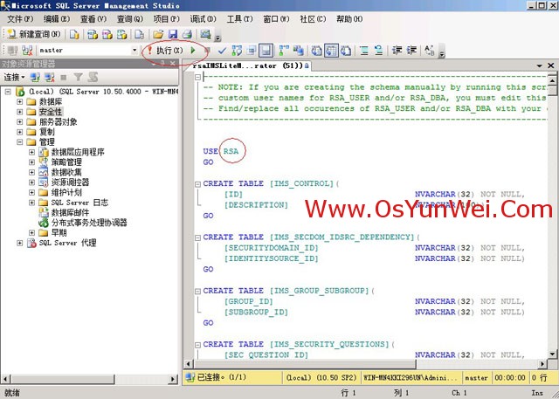Viewport: 559px width, 399px height.
Task: Open the Activity Monitor icon
Action: (206, 34)
